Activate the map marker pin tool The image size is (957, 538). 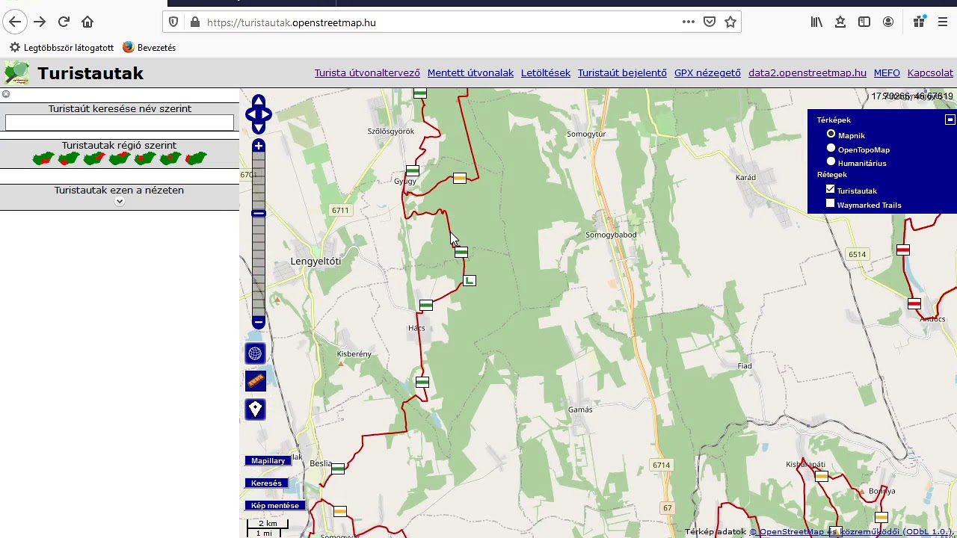tap(255, 409)
